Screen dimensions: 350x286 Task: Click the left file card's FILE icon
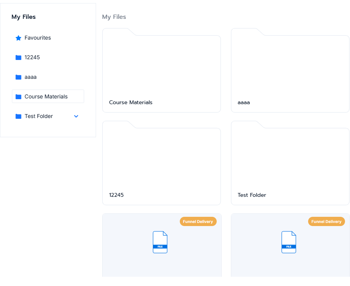pyautogui.click(x=160, y=242)
